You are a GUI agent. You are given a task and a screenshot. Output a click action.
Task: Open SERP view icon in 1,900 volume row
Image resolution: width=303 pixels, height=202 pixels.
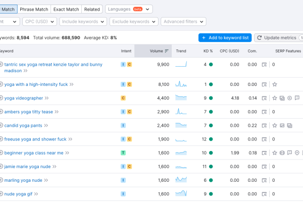point(264,139)
